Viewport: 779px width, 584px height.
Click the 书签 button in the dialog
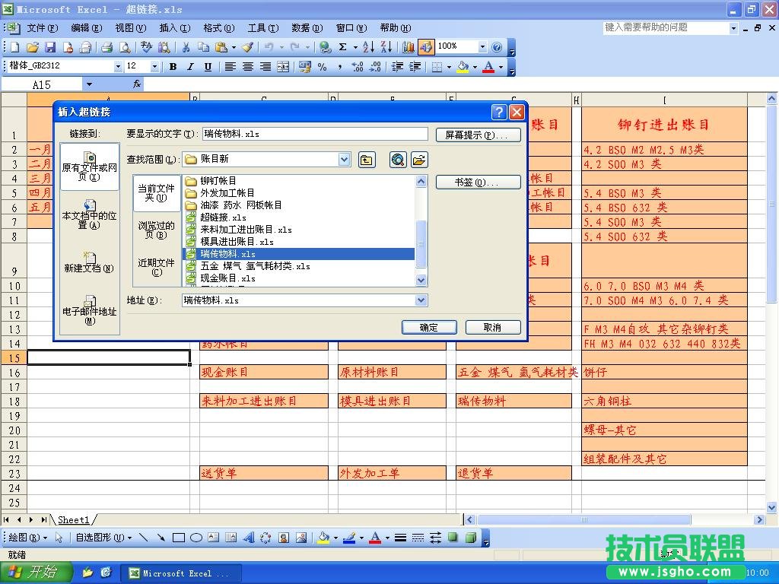(479, 182)
